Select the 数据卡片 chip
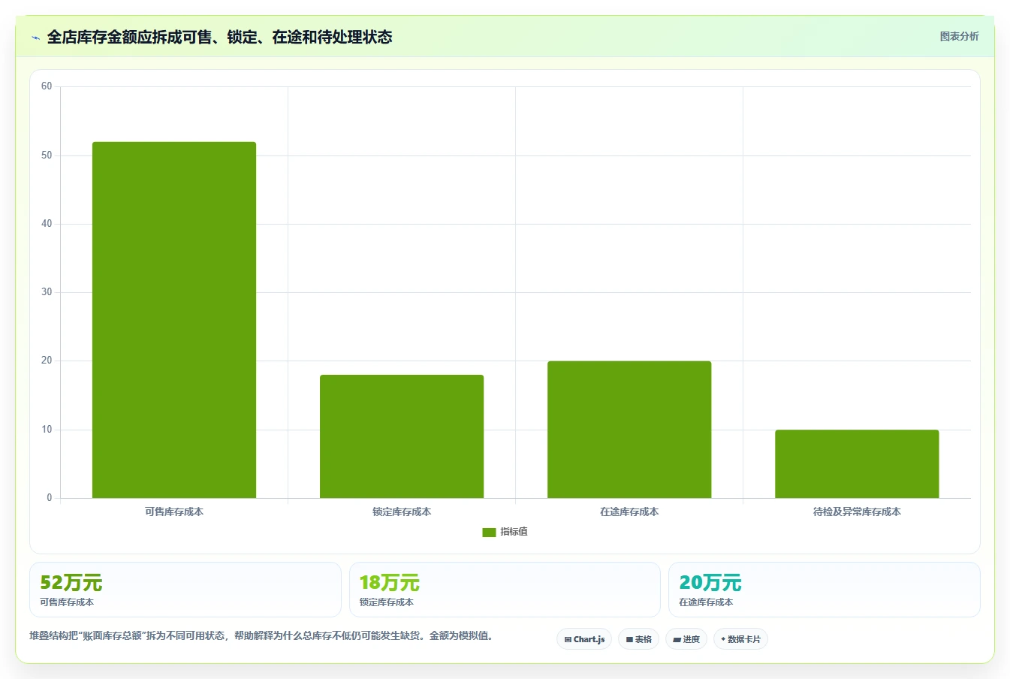This screenshot has height=679, width=1010. tap(740, 639)
